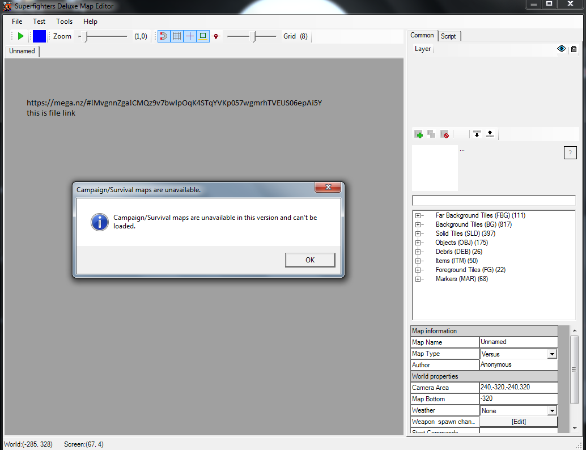Click the green play test button
Image resolution: width=586 pixels, height=450 pixels.
(21, 36)
